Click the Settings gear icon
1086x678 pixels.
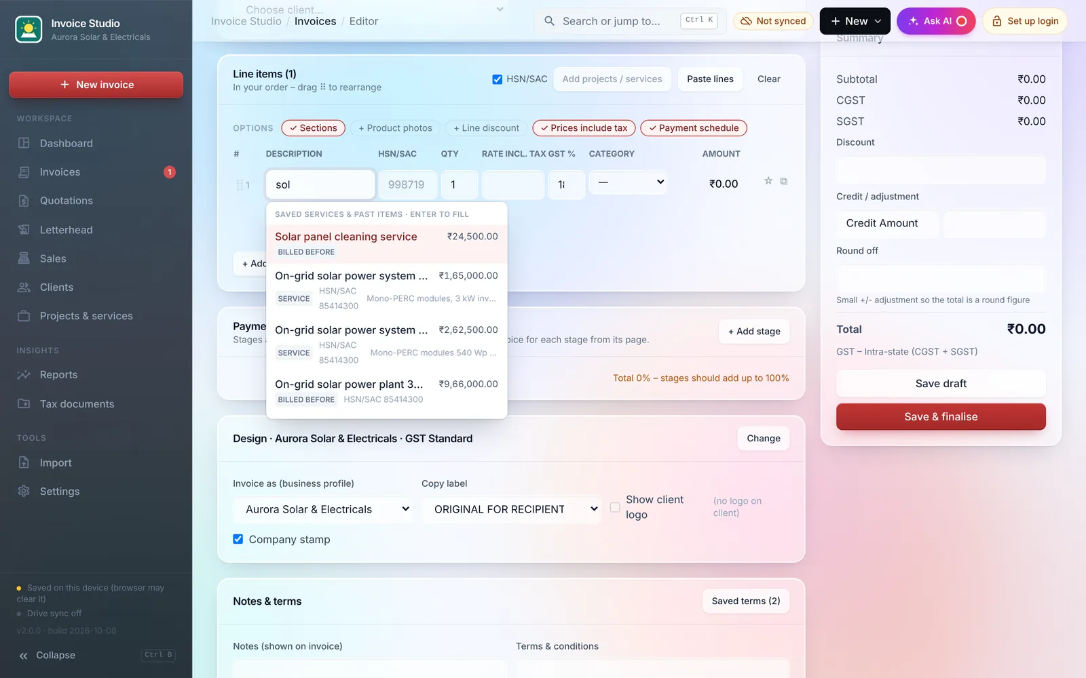click(24, 492)
